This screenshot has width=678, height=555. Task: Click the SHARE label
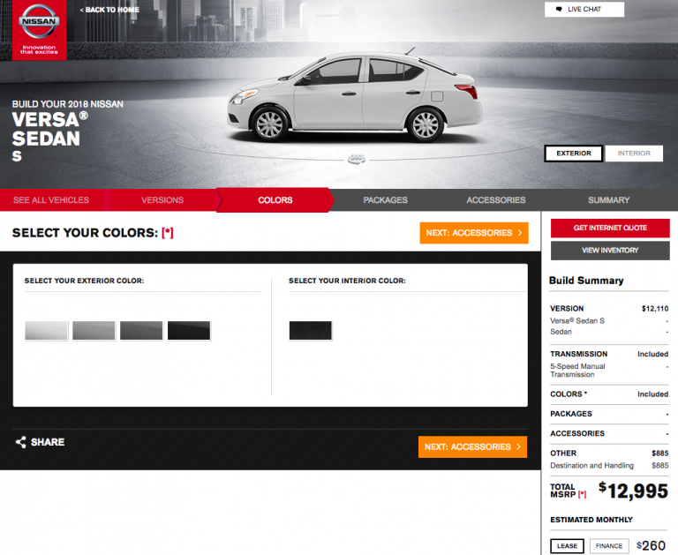tap(48, 442)
